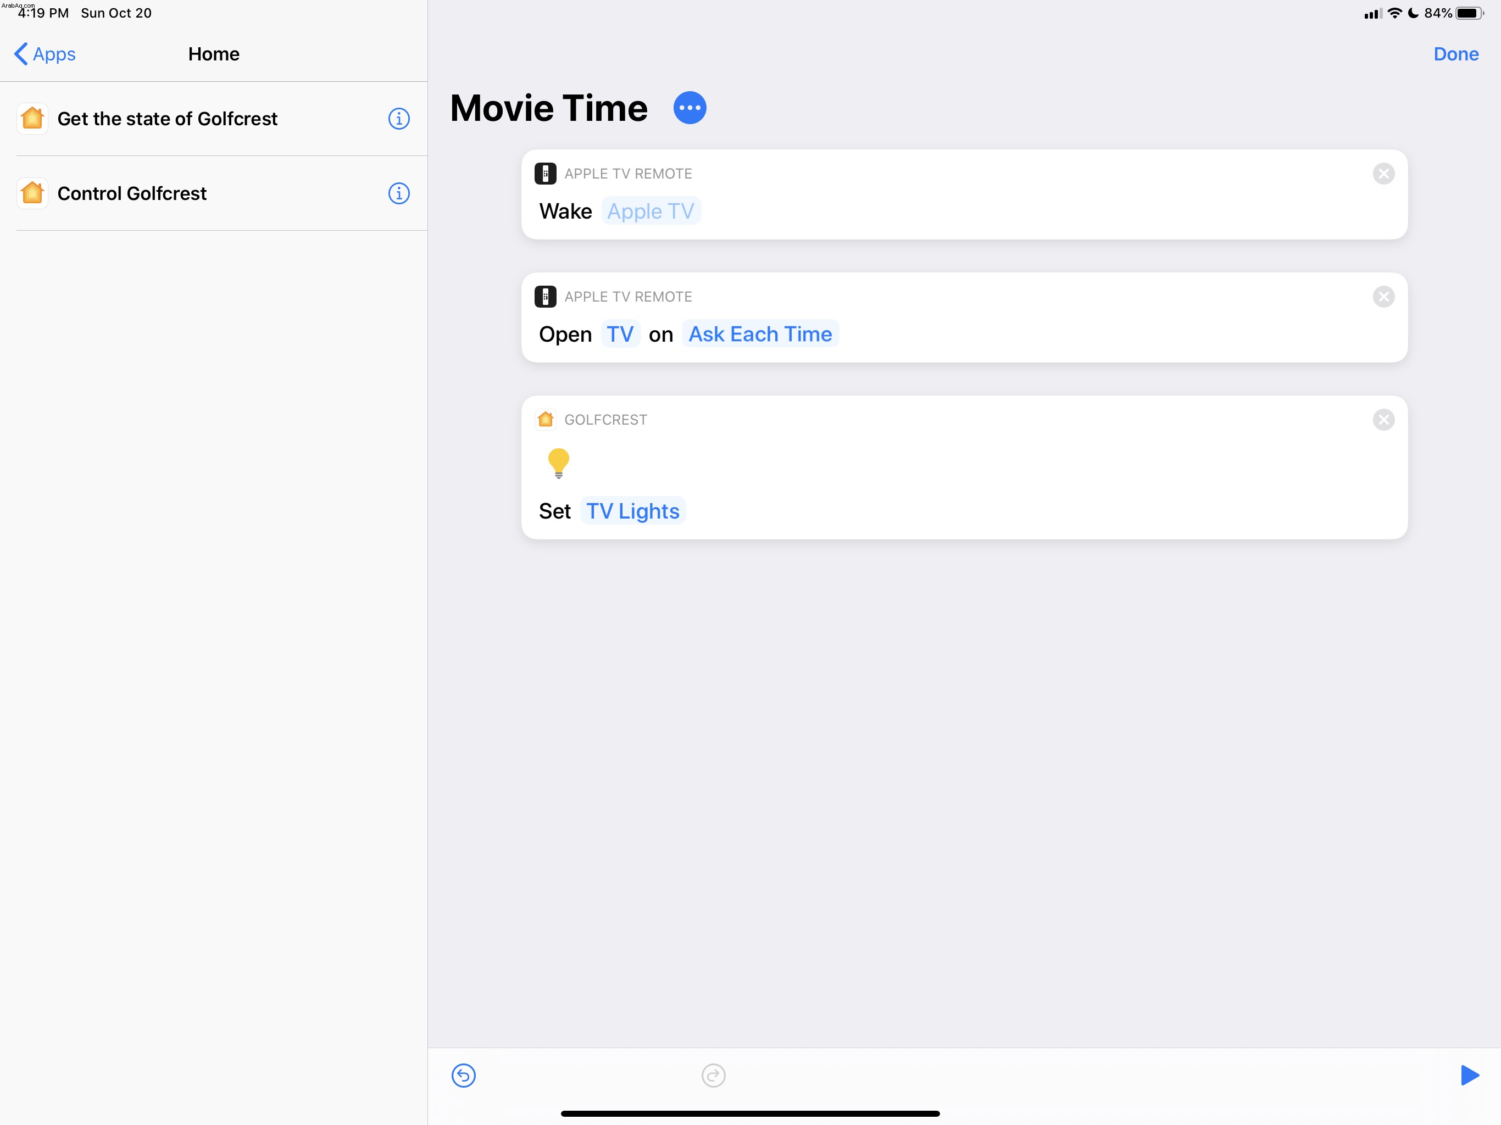Open the Ask Each Time device picker
Image resolution: width=1501 pixels, height=1125 pixels.
(x=760, y=334)
